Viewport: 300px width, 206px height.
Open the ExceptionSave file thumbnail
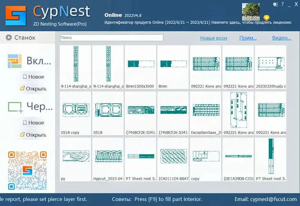(205, 114)
